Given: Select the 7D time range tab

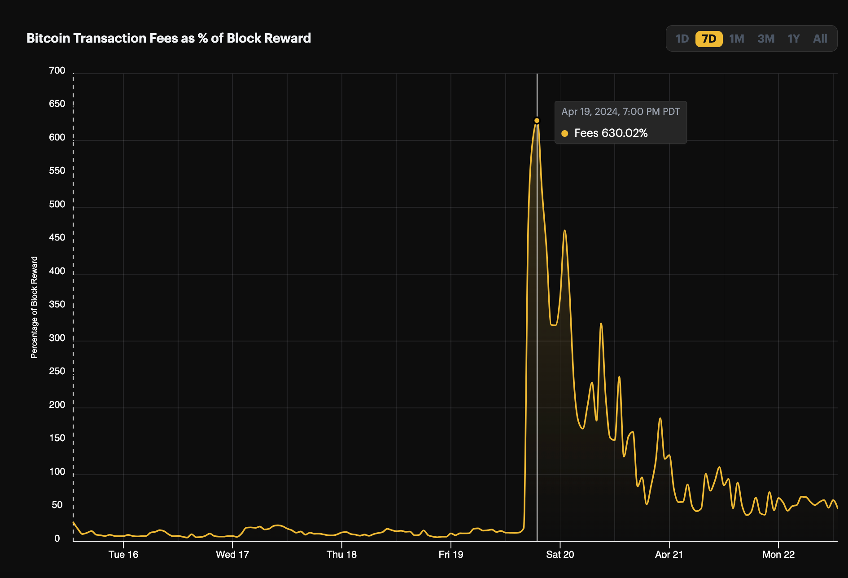Looking at the screenshot, I should (709, 39).
